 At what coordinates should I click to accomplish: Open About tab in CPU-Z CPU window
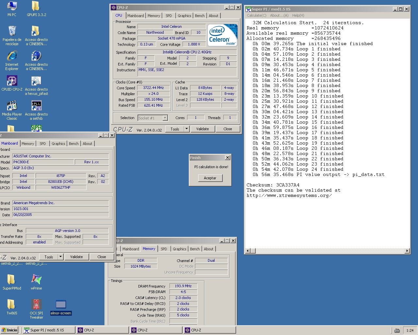(214, 16)
